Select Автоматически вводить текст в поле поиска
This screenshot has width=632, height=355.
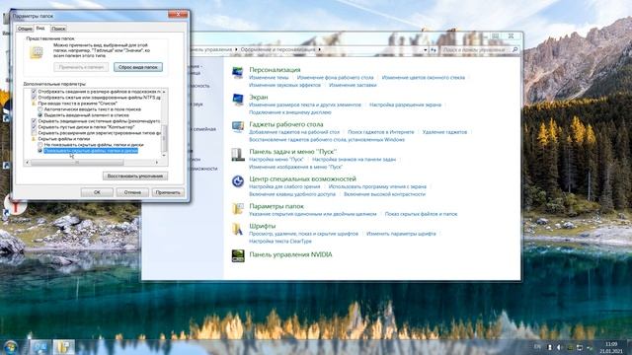click(39, 109)
